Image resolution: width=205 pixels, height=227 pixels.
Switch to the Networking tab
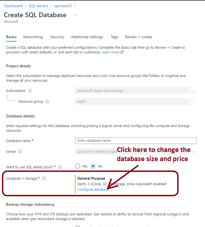click(33, 37)
